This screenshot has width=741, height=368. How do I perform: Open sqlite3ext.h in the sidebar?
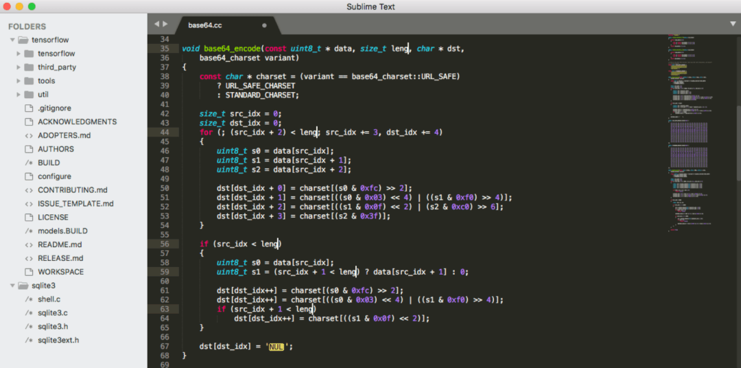(x=58, y=340)
